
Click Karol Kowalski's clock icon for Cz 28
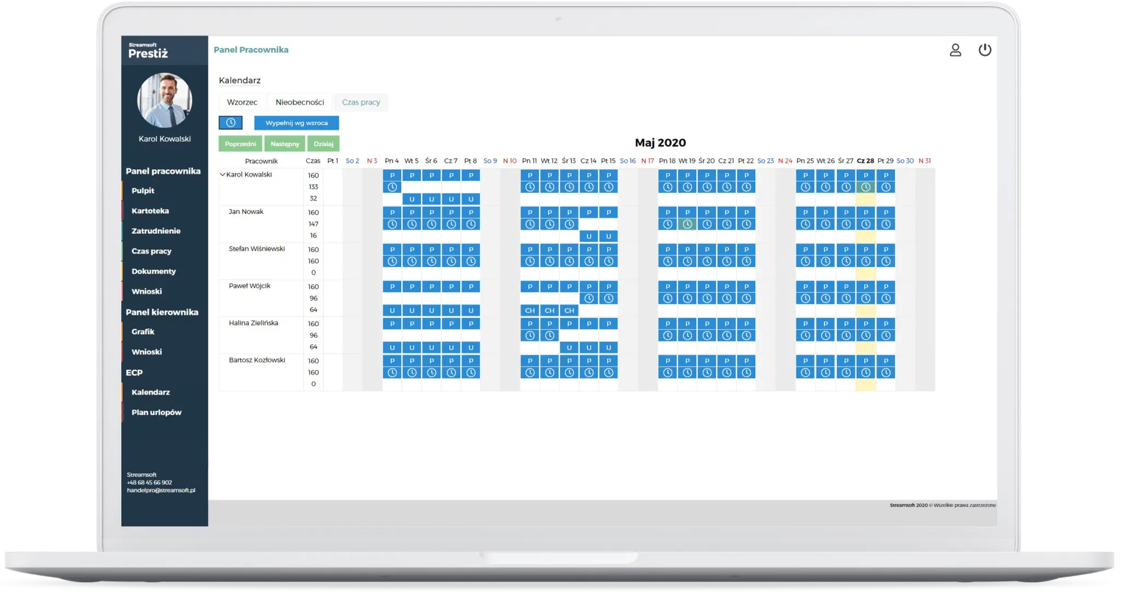pyautogui.click(x=865, y=187)
